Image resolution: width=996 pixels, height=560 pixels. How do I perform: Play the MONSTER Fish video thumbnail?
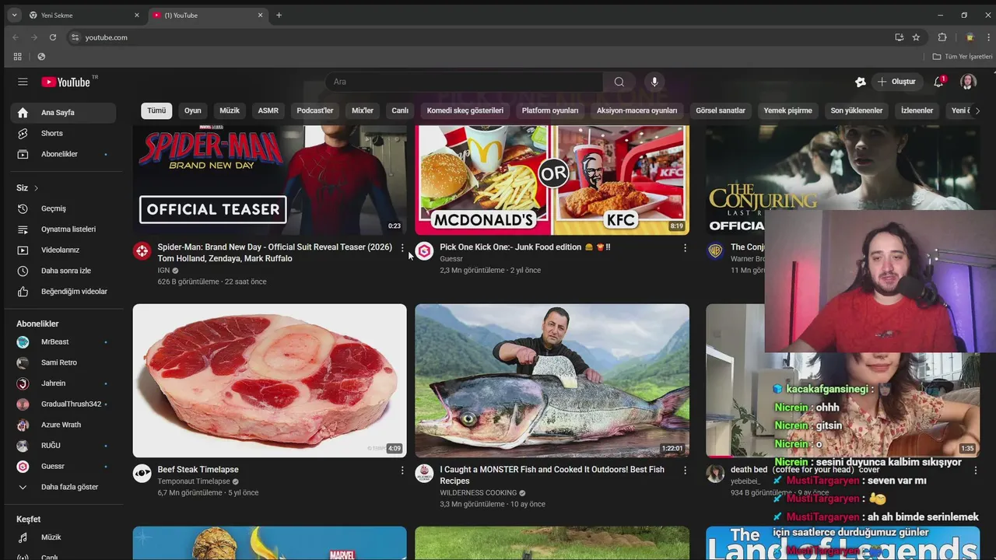coord(552,380)
